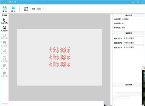Click the properties panel vertical scrollbar
The height and width of the screenshot is (106, 145).
click(x=111, y=60)
